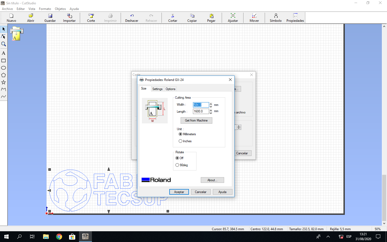Viewport: 387px width, 242px height.
Task: Click the scrollbar down arrow
Action: point(384,223)
